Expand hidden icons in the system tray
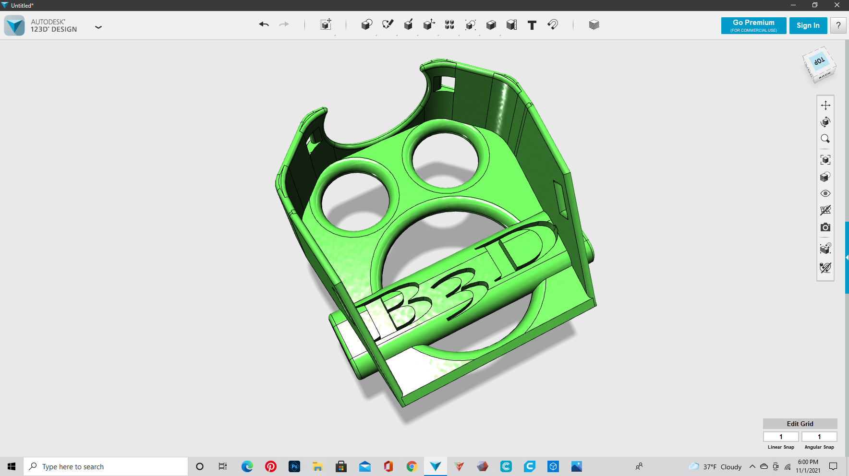Image resolution: width=849 pixels, height=476 pixels. [752, 466]
